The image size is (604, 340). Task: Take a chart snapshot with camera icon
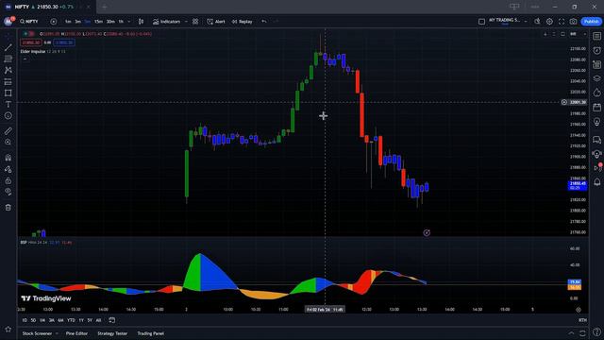coord(573,22)
